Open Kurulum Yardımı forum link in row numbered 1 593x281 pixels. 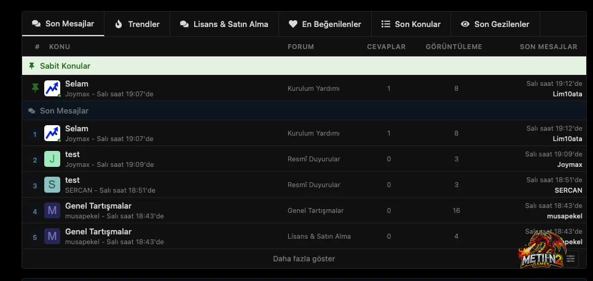pyautogui.click(x=313, y=133)
